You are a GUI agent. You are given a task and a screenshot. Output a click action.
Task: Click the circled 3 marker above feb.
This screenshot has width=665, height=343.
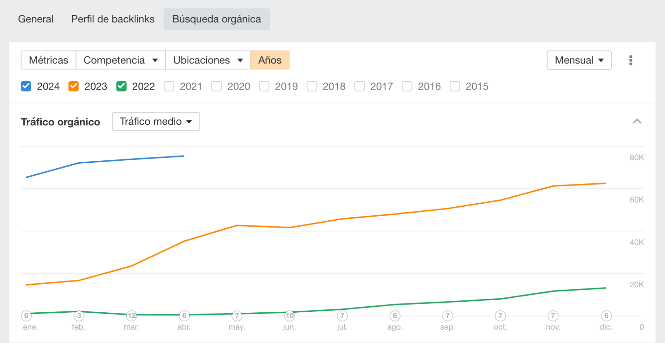coord(79,315)
